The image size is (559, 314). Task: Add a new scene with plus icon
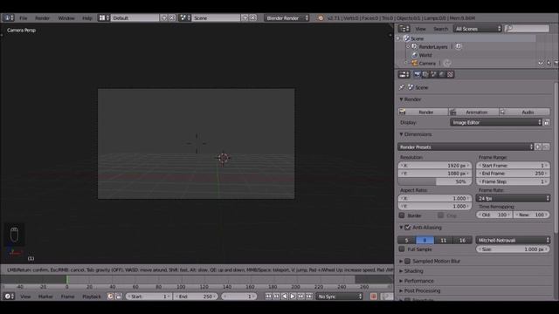point(245,17)
